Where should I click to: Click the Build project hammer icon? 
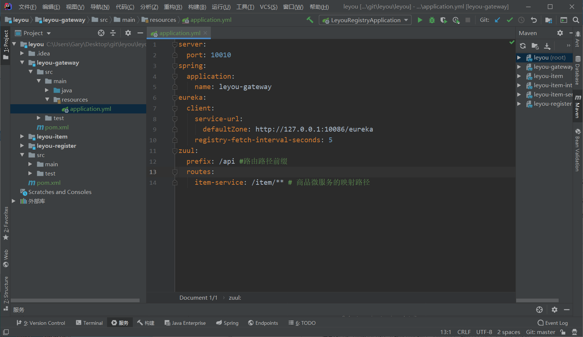click(310, 20)
